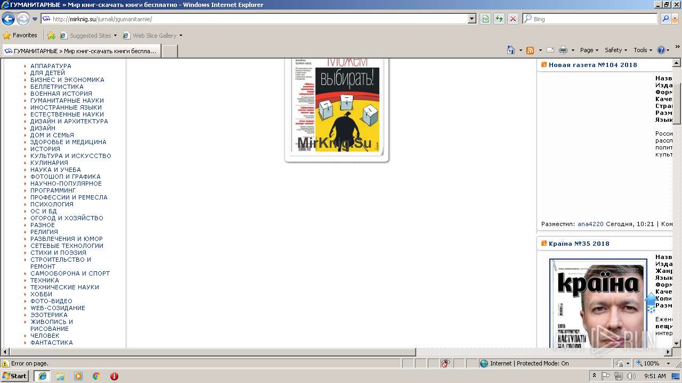
Task: Stop loading with the red X icon
Action: (x=513, y=19)
